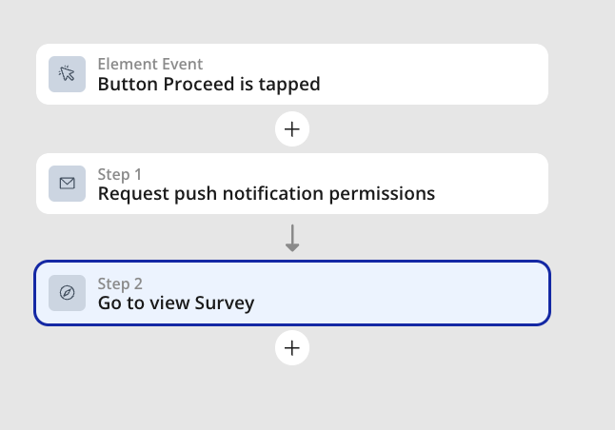Click the compass navigation icon in Step 2
The width and height of the screenshot is (615, 430).
pyautogui.click(x=67, y=293)
